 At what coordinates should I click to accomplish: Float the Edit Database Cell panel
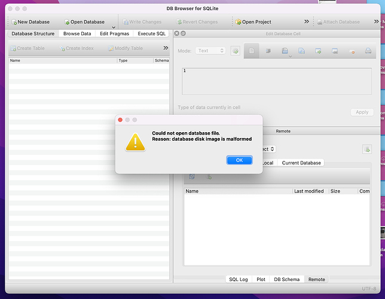point(183,33)
